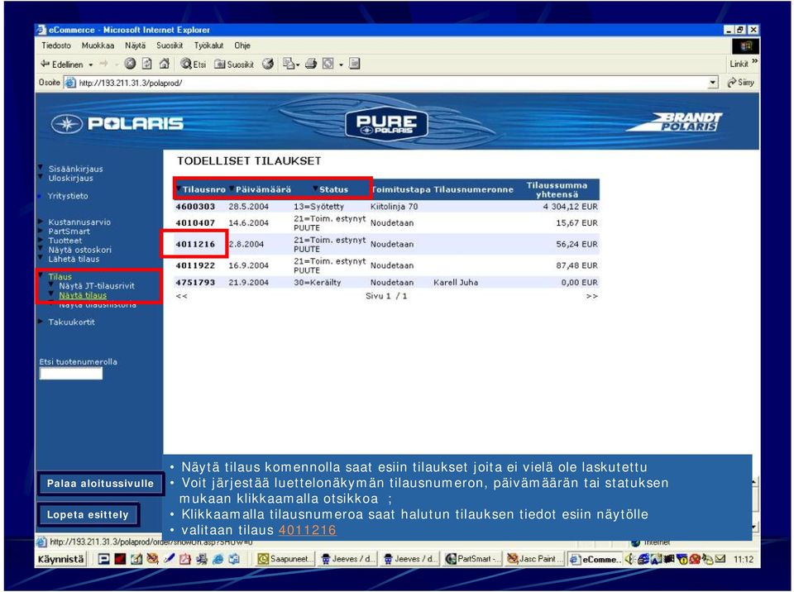Open the address bar dropdown arrow
The height and width of the screenshot is (592, 794).
(x=713, y=83)
